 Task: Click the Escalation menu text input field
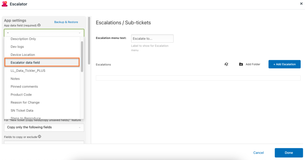pos(152,39)
